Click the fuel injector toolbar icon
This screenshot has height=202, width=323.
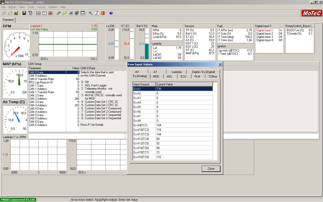[x=59, y=13]
